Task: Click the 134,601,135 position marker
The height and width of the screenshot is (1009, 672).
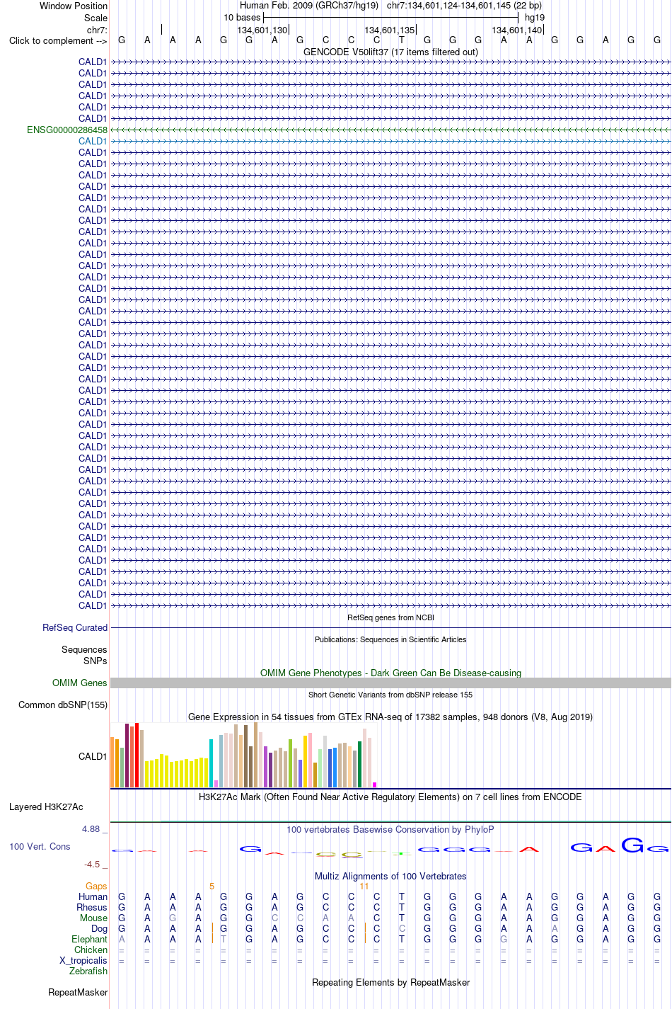Action: (x=390, y=30)
